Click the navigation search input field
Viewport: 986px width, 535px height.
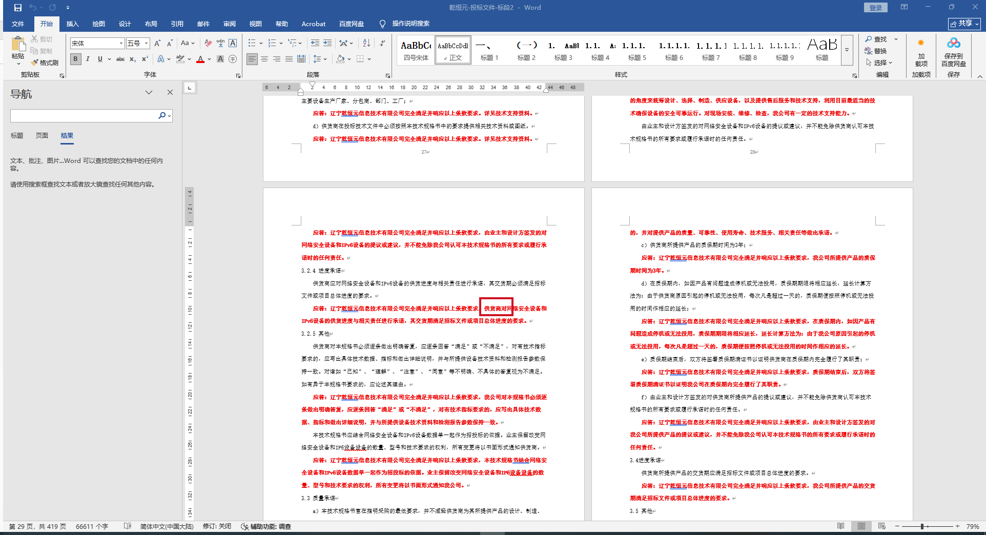click(x=84, y=116)
